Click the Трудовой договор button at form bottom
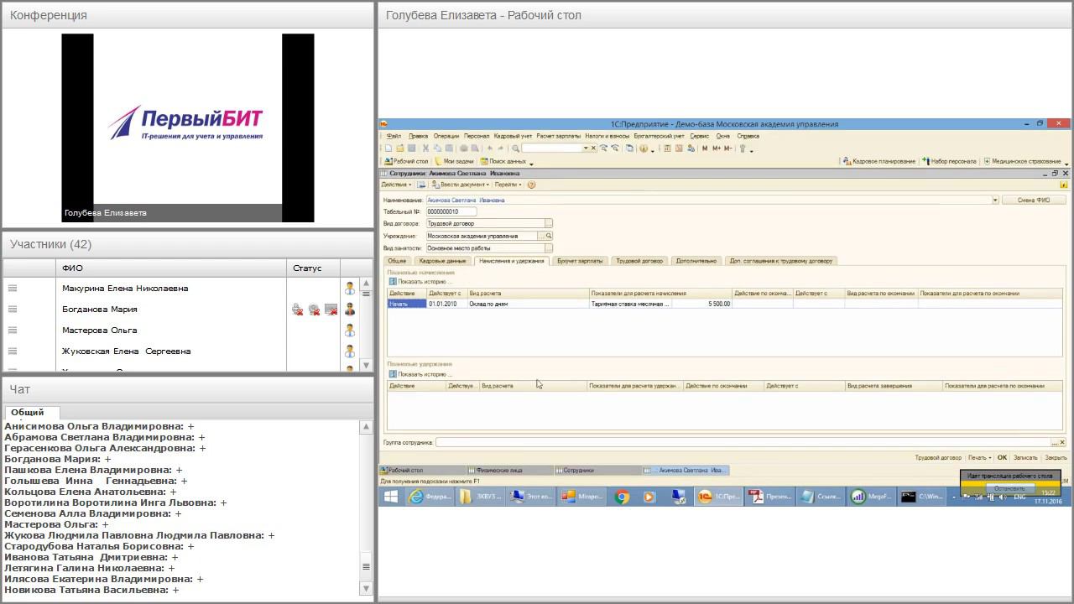The width and height of the screenshot is (1074, 604). coord(938,458)
